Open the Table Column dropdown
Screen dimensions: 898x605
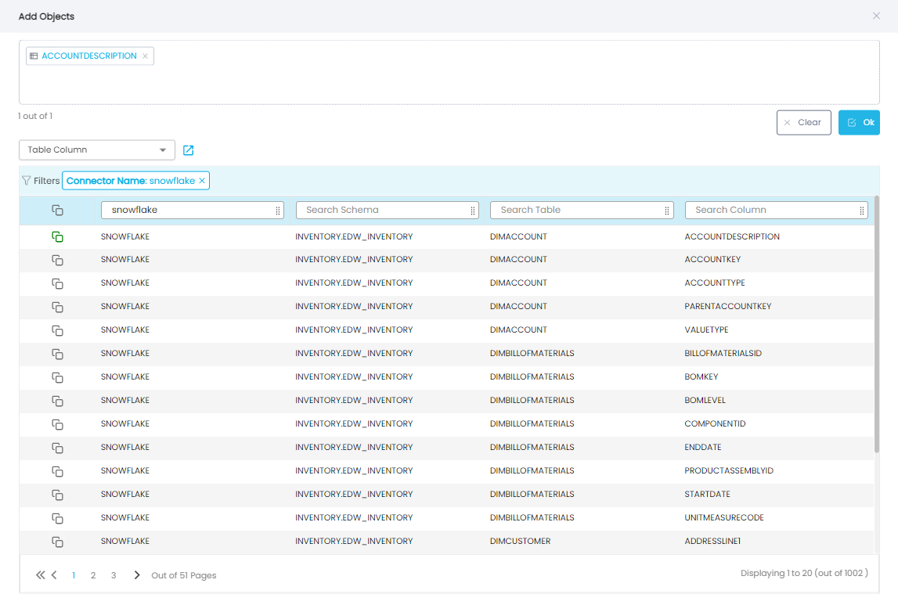97,150
